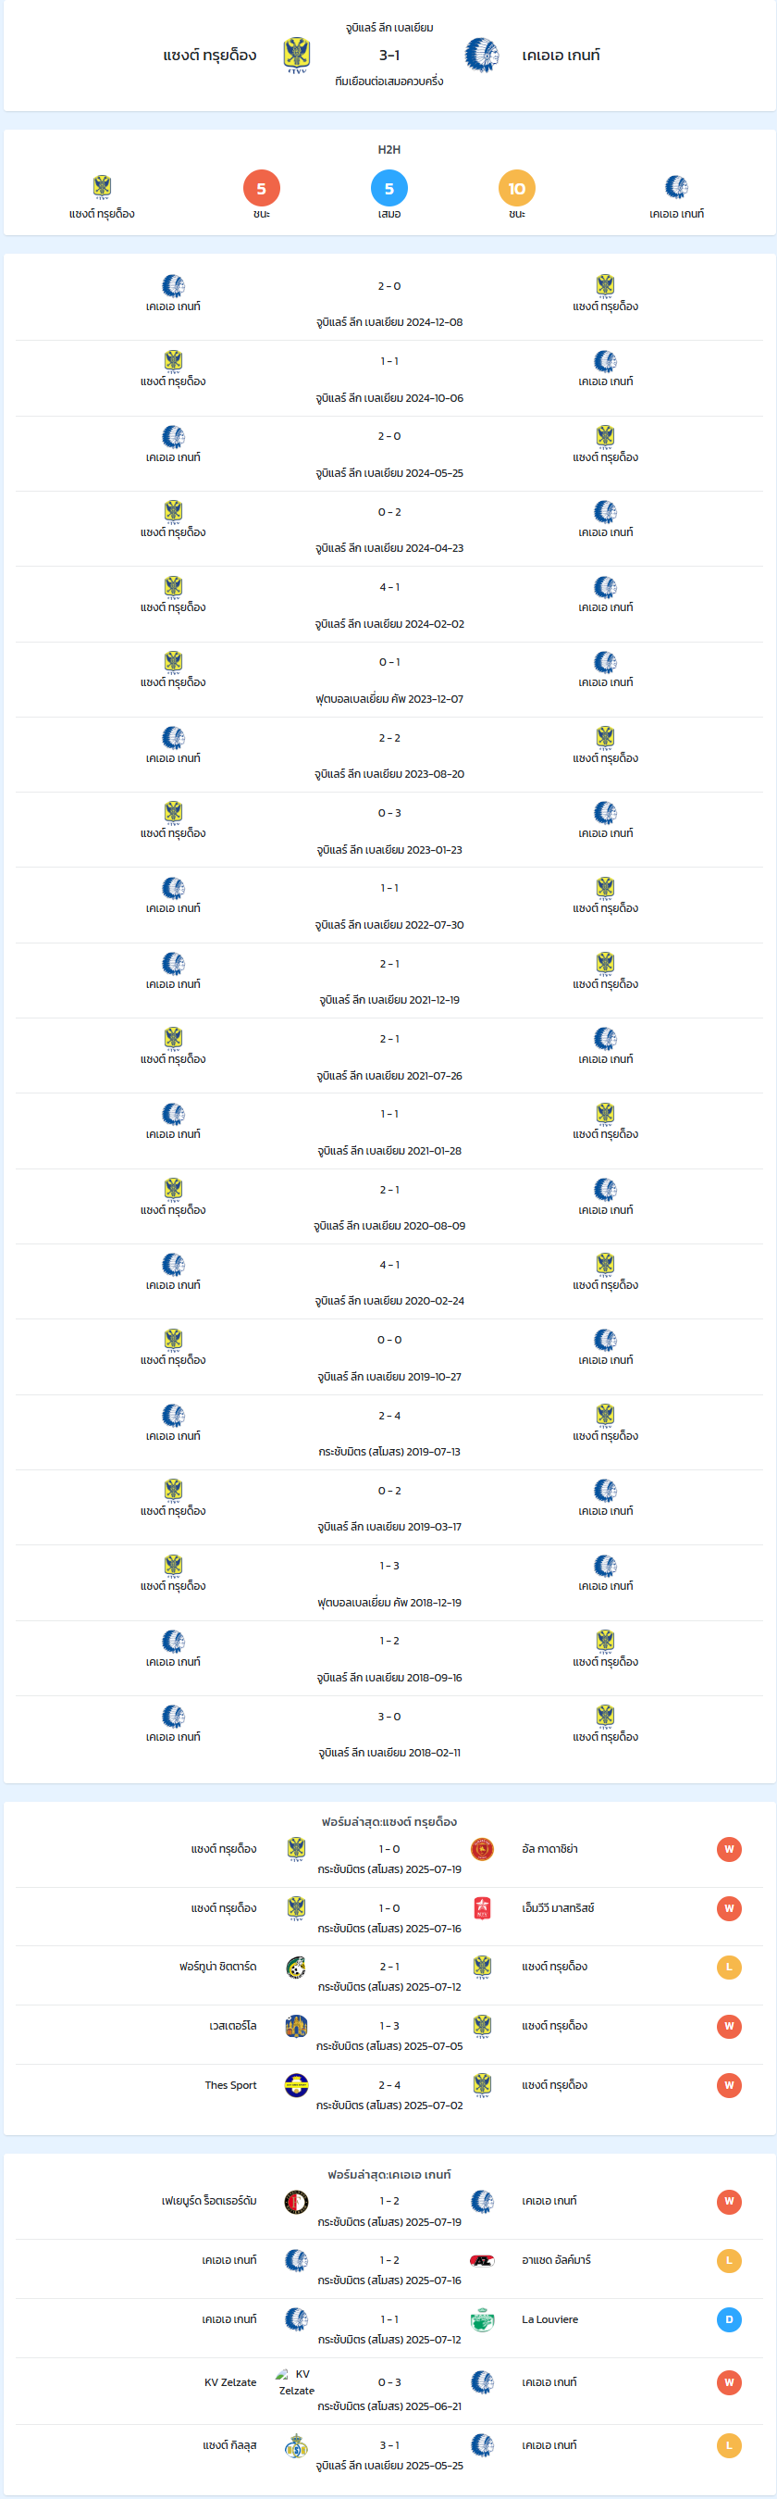Click W badge for Al Qadsiah match

[730, 1849]
